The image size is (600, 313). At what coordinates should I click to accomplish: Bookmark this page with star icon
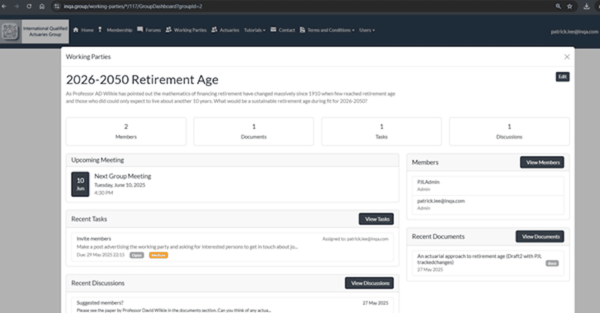click(x=570, y=6)
